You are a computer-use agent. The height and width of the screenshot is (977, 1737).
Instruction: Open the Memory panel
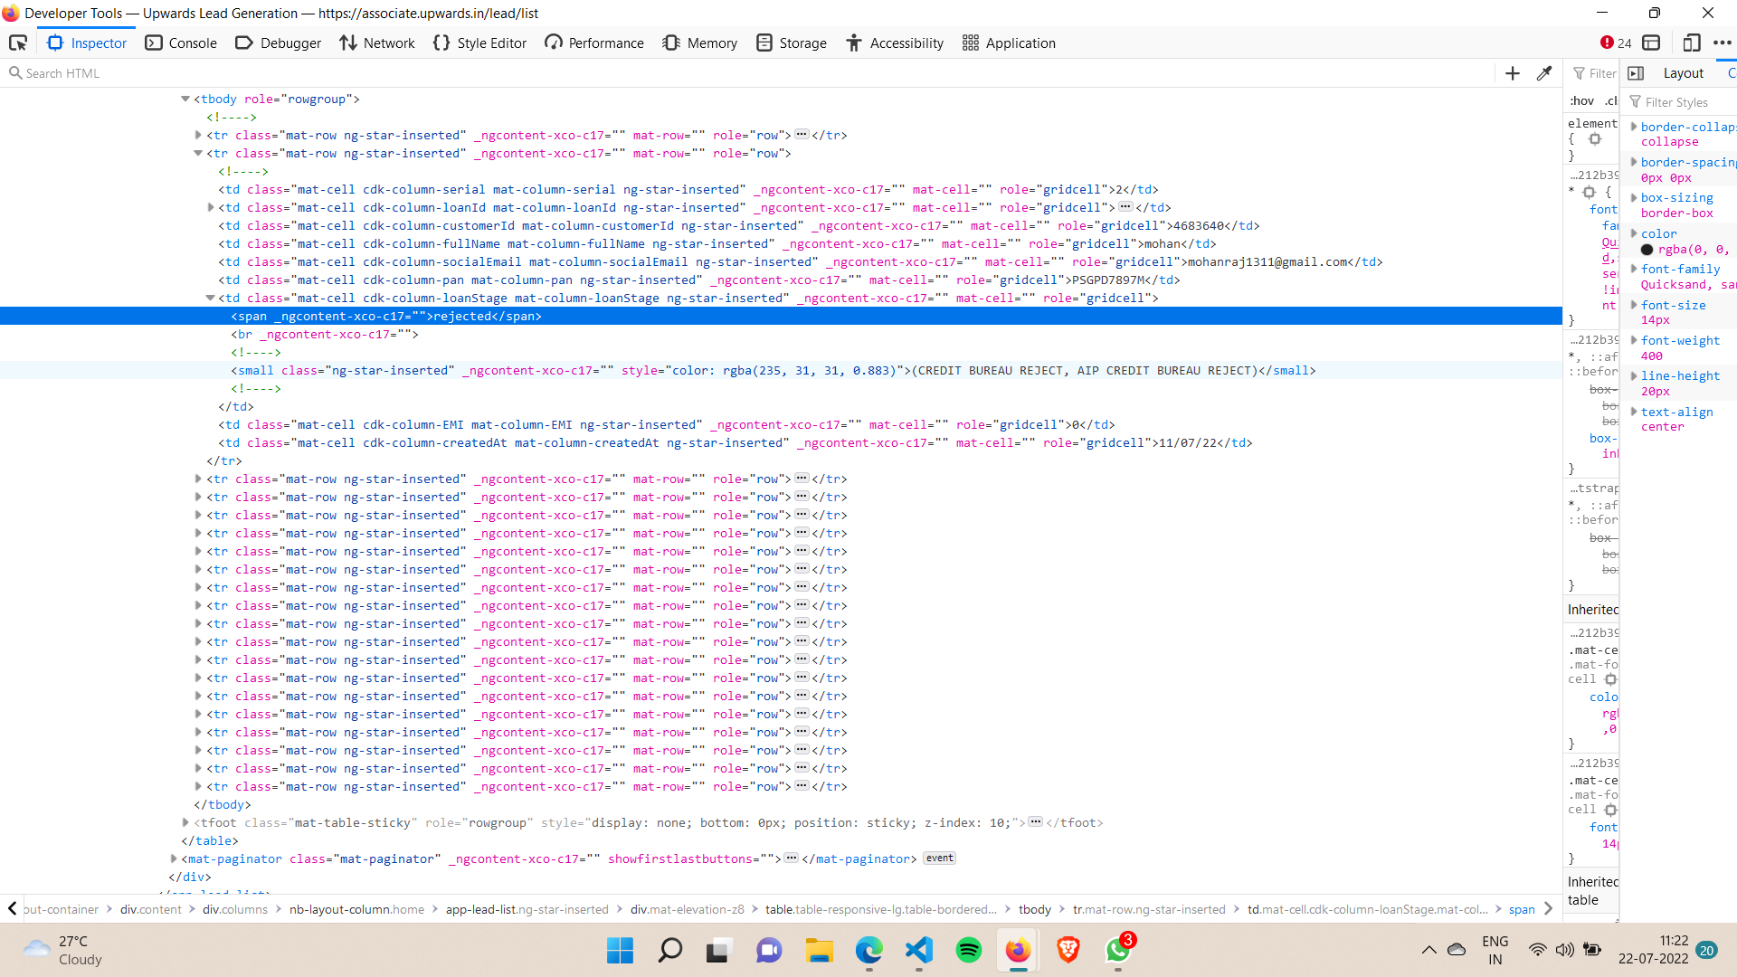699,43
